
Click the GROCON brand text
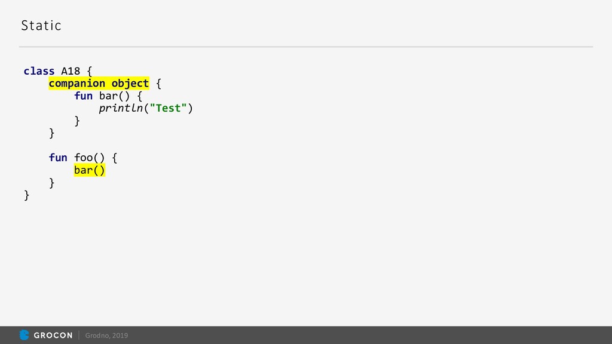click(53, 336)
